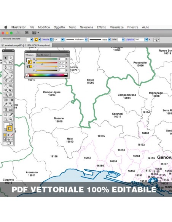This screenshot has width=172, height=222.
Task: Click the Opacità link
Action: 130,40
